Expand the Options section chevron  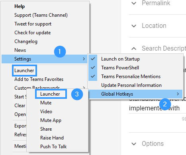tap(134, 144)
